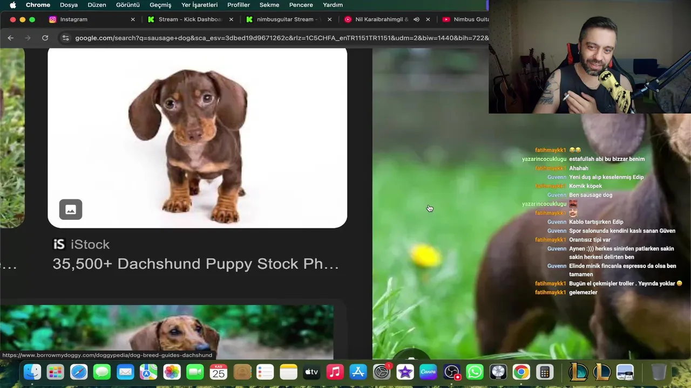The image size is (691, 388).
Task: Open WhatsApp from the dock
Action: pyautogui.click(x=475, y=372)
